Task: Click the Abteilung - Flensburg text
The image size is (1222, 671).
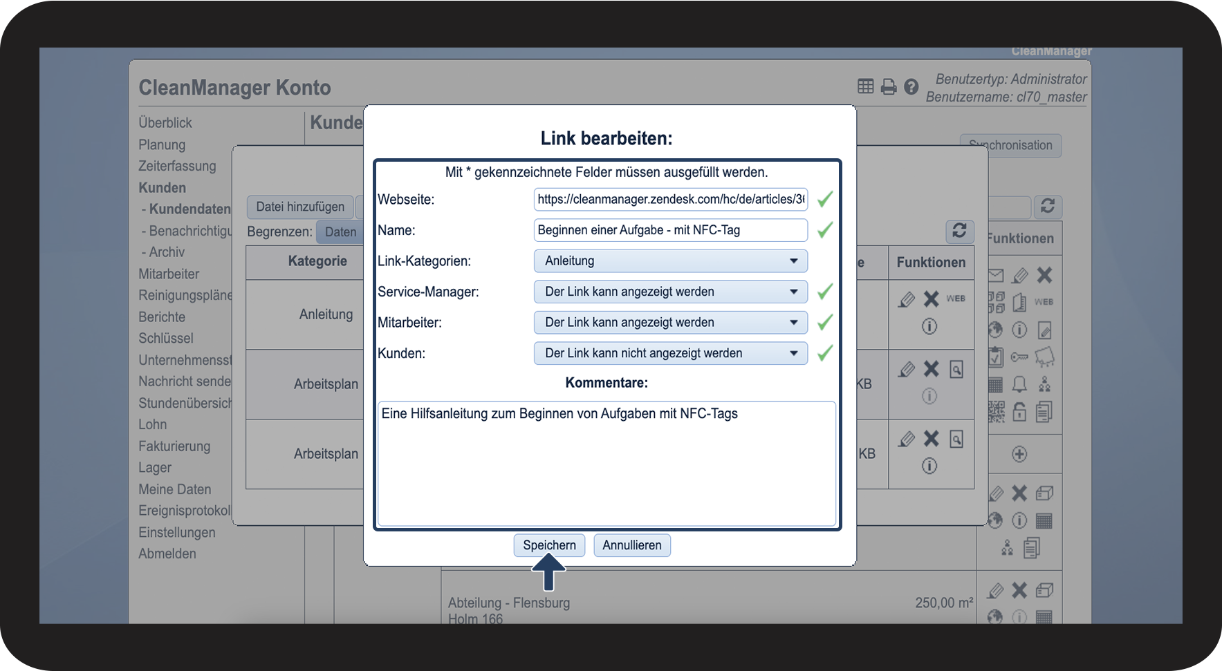Action: click(x=509, y=603)
